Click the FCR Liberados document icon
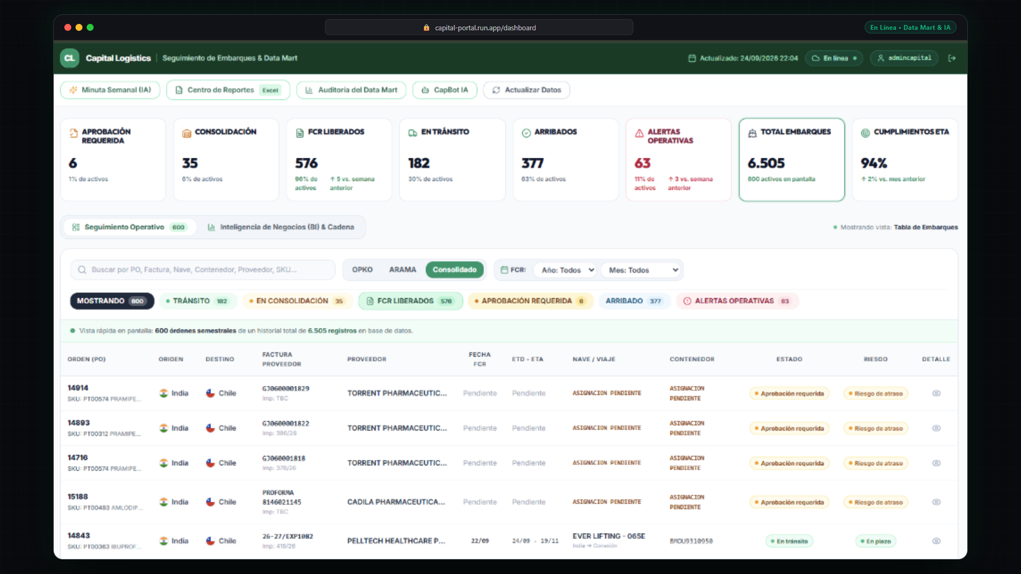Screen dimensions: 1021x574 [300, 133]
